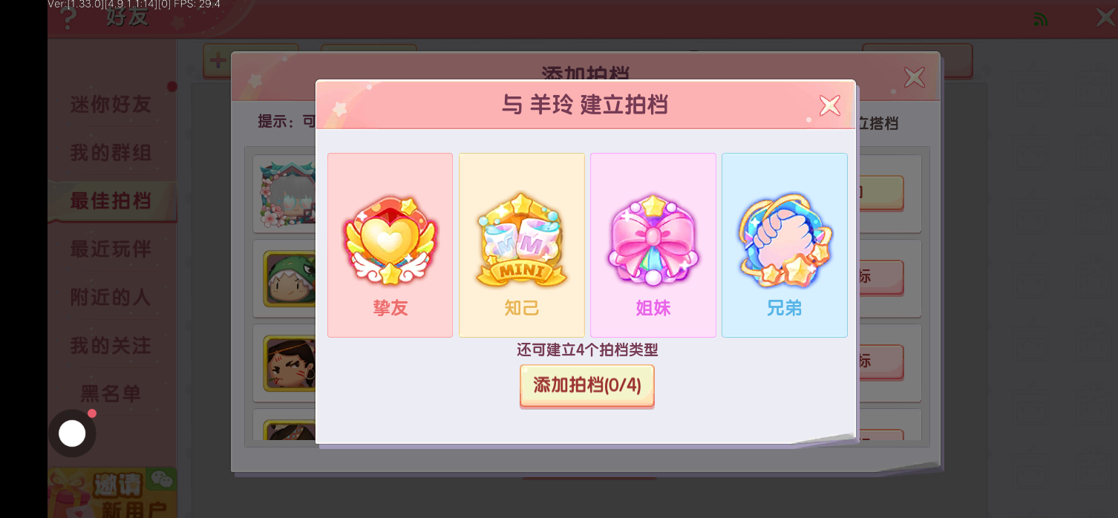This screenshot has width=1118, height=518.
Task: Click the green dinosaur hood avatar
Action: click(x=290, y=278)
